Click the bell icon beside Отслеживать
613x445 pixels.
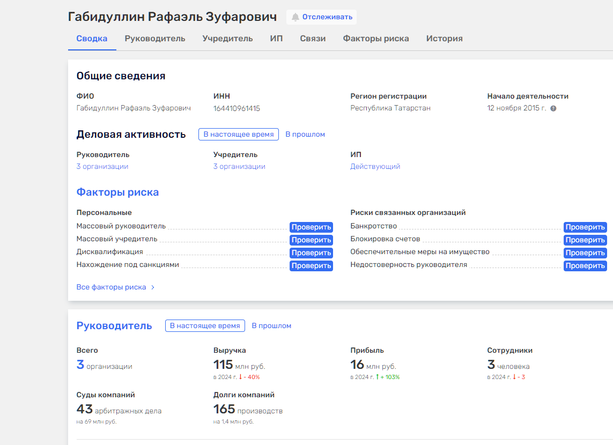click(x=295, y=17)
